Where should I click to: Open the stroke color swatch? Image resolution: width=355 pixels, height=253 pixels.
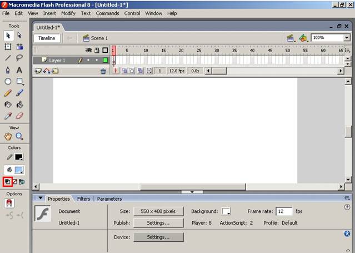(x=19, y=157)
